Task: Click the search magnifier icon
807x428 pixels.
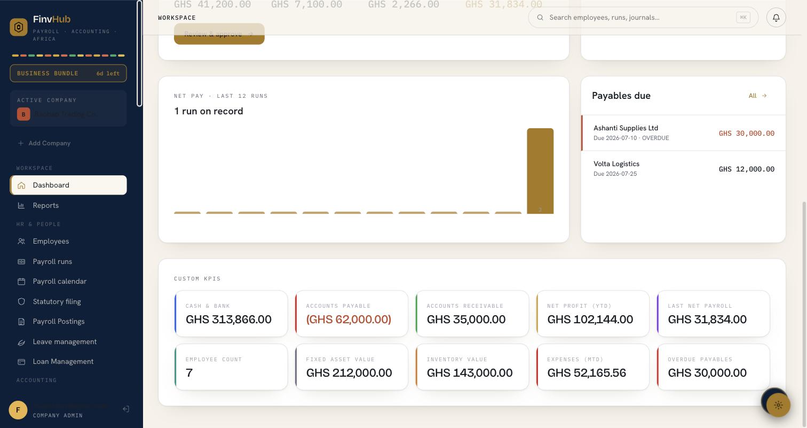Action: click(540, 18)
